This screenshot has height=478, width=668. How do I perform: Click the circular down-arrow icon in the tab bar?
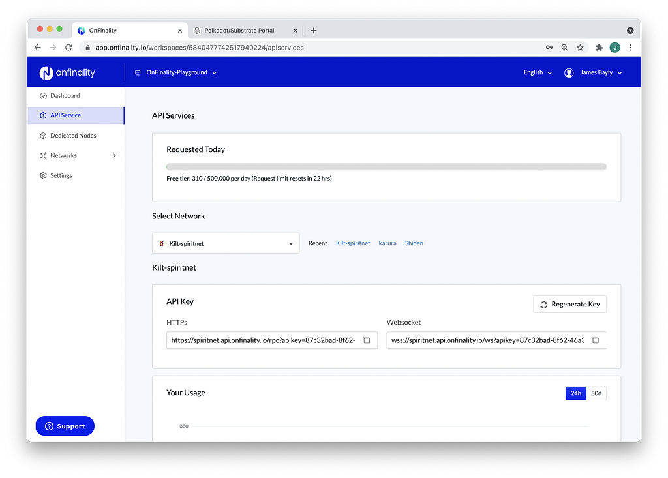[x=630, y=30]
